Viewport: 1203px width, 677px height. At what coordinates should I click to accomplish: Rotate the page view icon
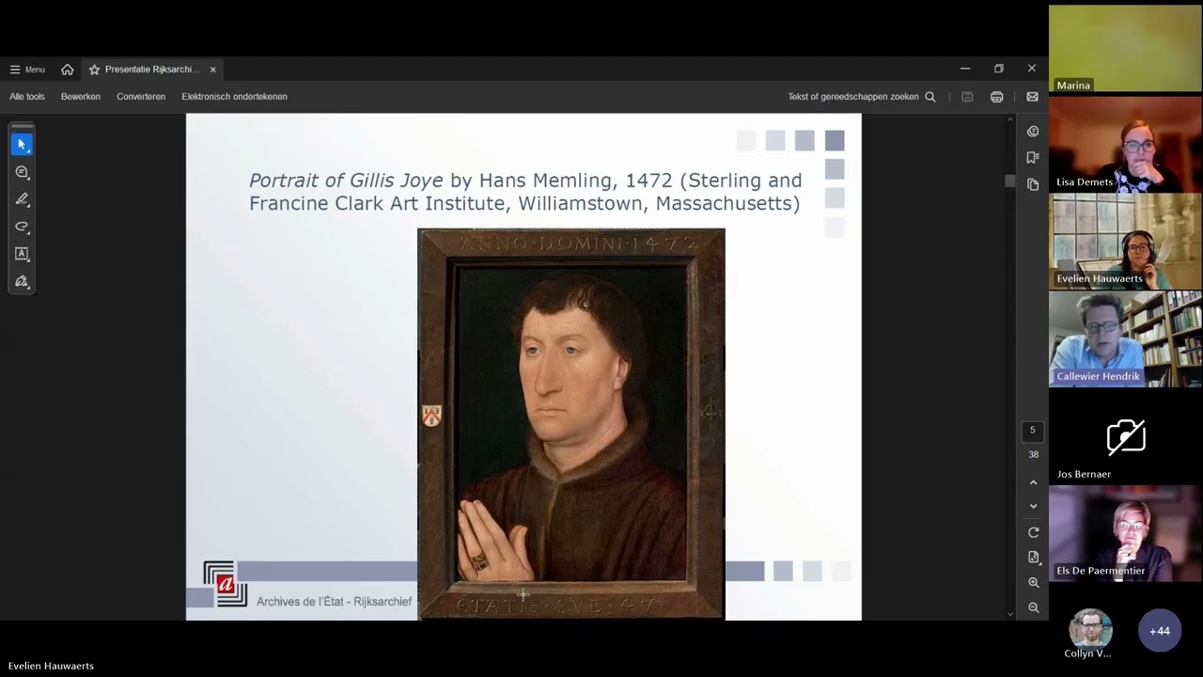click(1033, 532)
